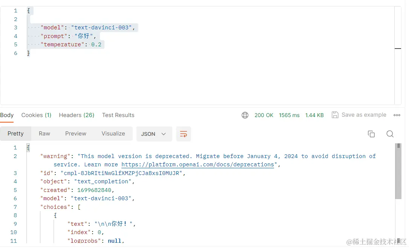Click the "warning" key in response
This screenshot has height=248, width=409.
[55, 156]
